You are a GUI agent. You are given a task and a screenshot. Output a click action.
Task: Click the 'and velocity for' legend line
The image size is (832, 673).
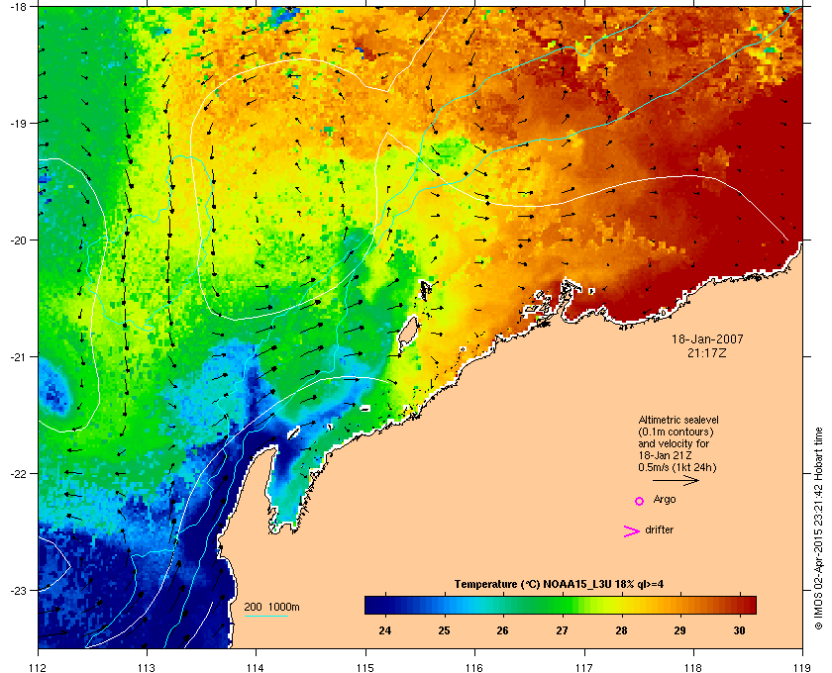[x=674, y=443]
